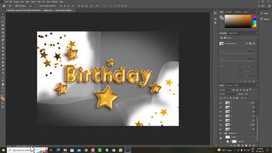
Task: Select the Eyedropper tool
Action: click(x=3, y=36)
